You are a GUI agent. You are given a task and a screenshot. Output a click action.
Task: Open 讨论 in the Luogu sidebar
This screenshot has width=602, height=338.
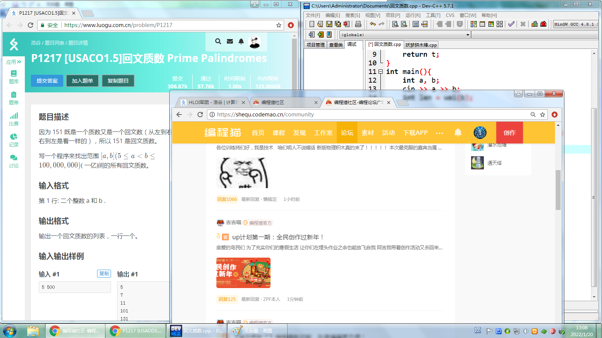click(x=14, y=161)
